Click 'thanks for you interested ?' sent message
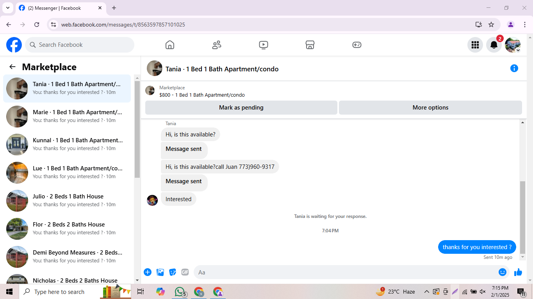 (x=477, y=247)
